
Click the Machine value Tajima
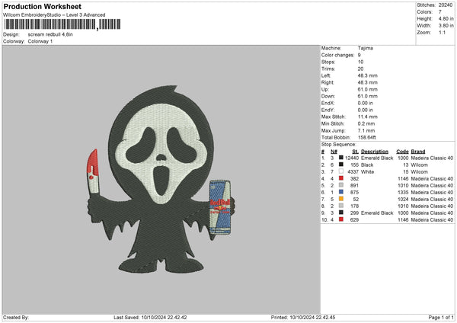365,48
